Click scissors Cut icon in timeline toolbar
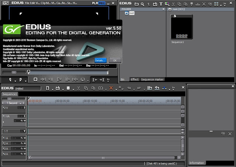The width and height of the screenshot is (236, 167). 79,88
